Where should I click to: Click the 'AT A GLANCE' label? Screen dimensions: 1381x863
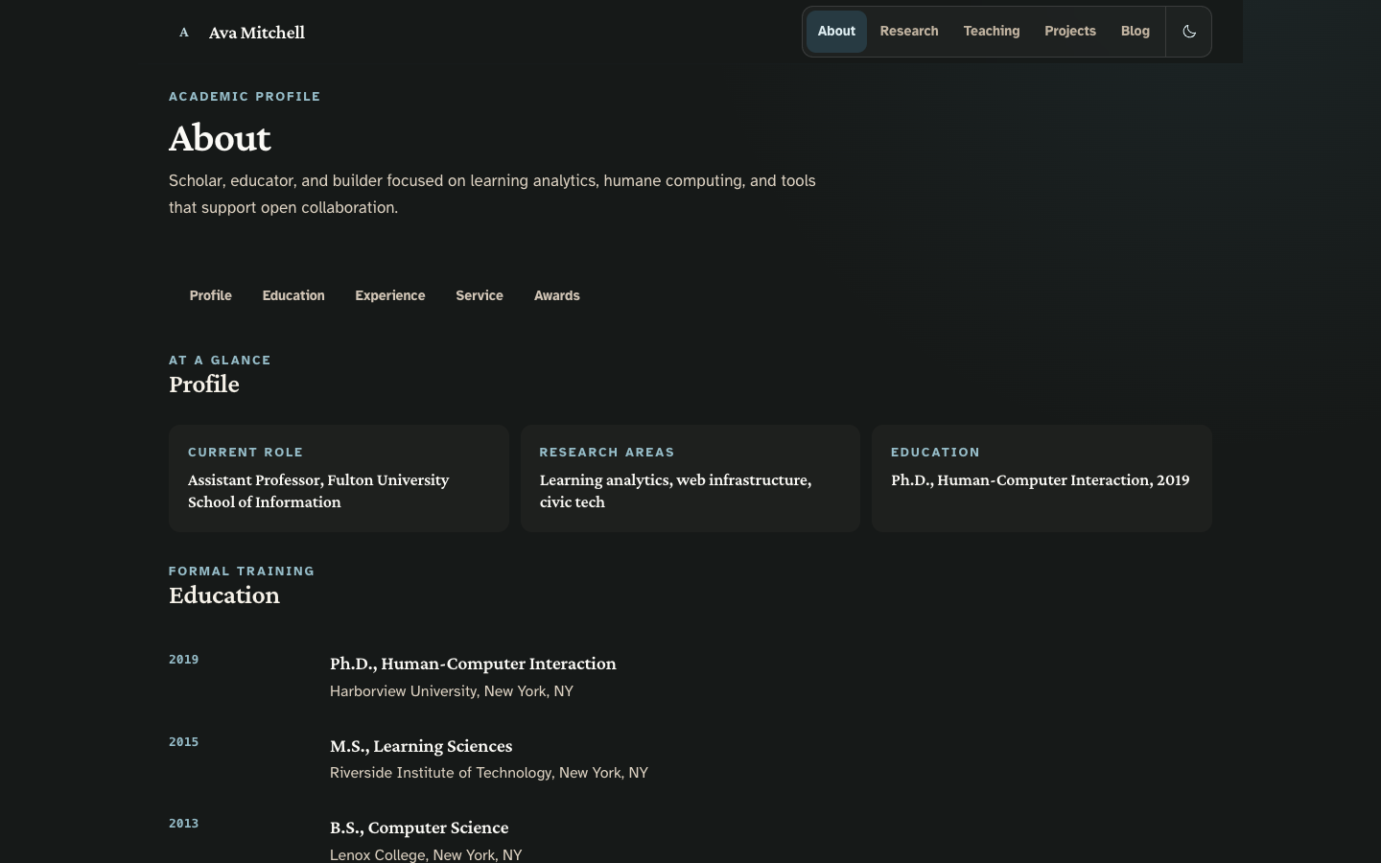coord(220,361)
